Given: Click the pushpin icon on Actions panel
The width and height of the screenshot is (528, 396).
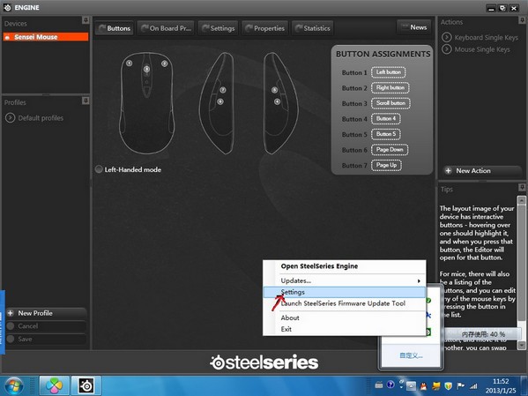Looking at the screenshot, I should (x=522, y=20).
